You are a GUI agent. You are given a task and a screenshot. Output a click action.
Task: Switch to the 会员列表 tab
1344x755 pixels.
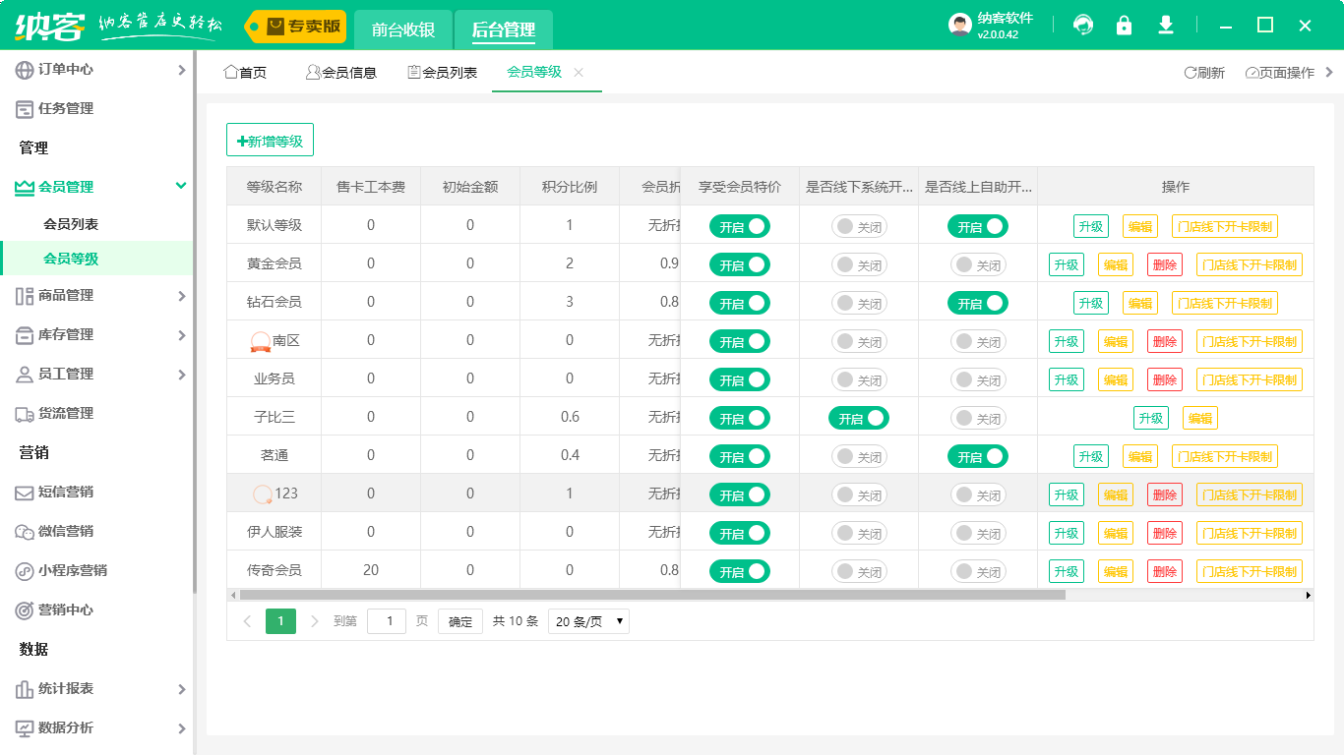[443, 73]
